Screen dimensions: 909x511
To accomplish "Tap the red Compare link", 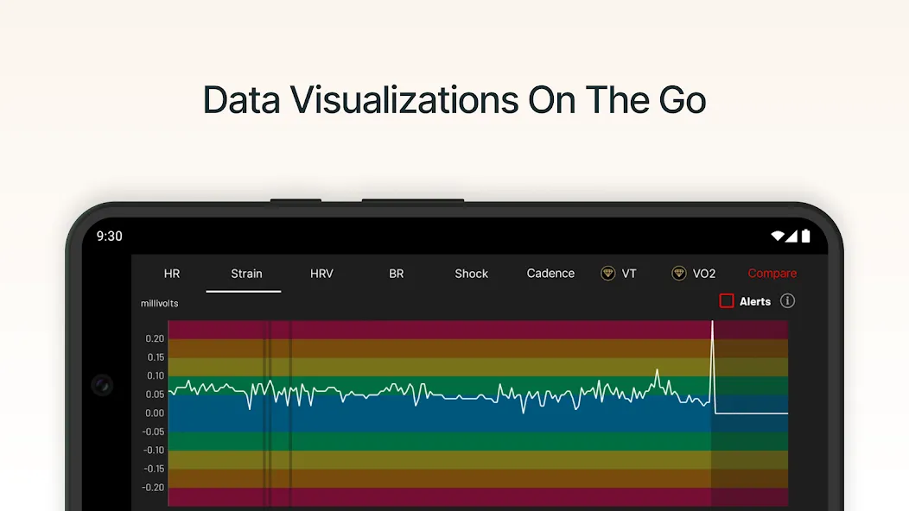I will (x=772, y=274).
